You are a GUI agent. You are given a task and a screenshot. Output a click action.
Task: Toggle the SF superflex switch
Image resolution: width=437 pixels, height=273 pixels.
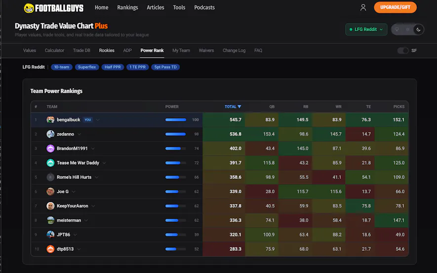pyautogui.click(x=403, y=50)
